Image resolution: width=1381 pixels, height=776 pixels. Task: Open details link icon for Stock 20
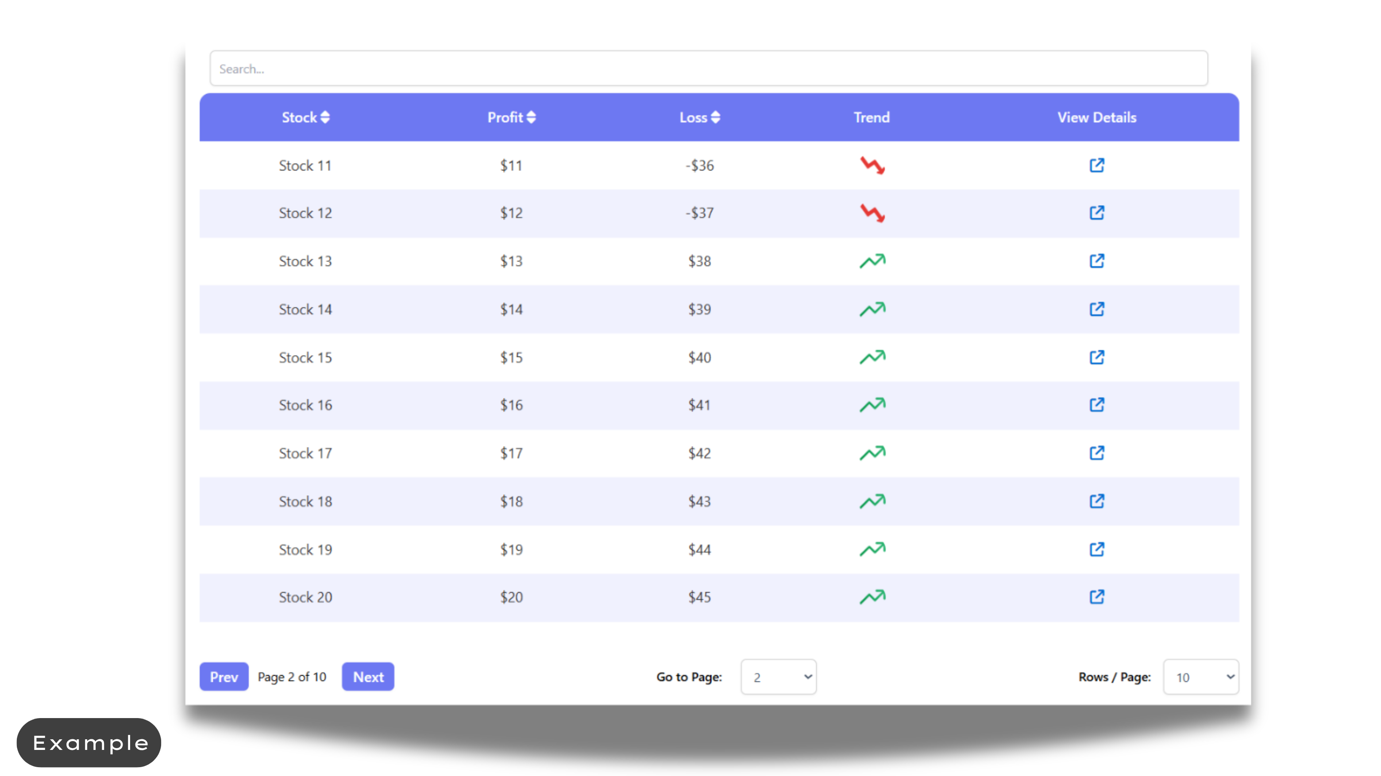coord(1096,596)
